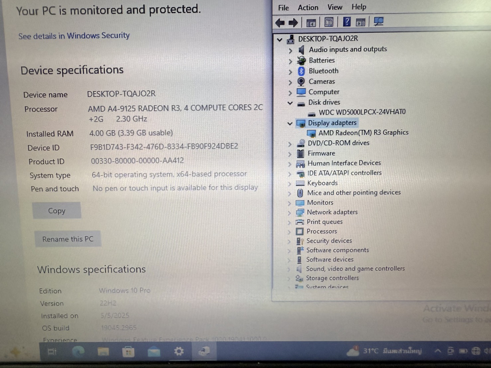This screenshot has height=368, width=491.
Task: Toggle the Show console tree toolbar icon
Action: (310, 22)
